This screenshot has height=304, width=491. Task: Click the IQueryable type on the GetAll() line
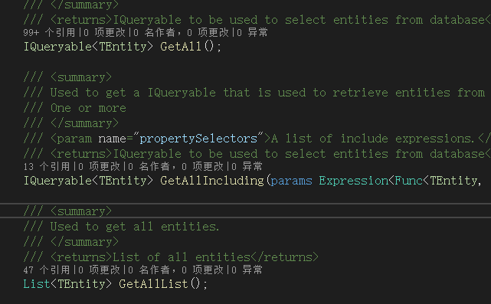pos(57,47)
